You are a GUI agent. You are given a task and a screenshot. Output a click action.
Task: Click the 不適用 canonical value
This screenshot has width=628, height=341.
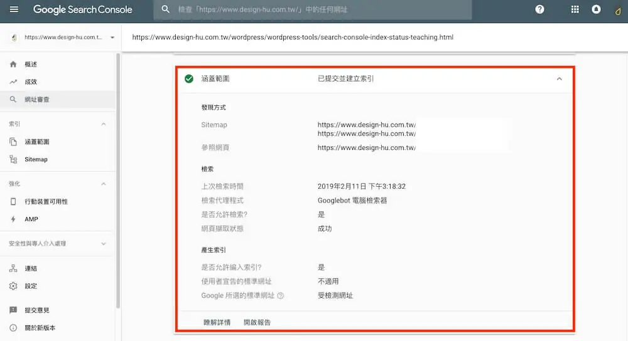point(328,281)
